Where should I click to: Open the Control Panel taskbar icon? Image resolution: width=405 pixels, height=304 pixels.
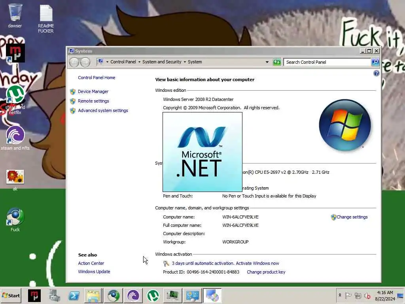point(192,295)
